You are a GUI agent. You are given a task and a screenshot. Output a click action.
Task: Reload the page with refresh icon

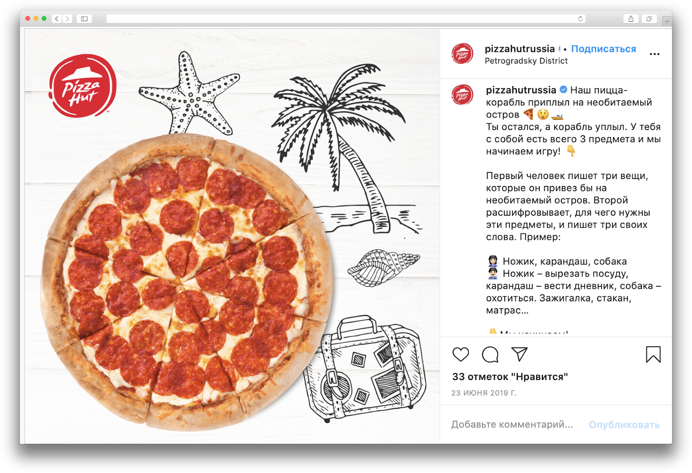tap(580, 19)
